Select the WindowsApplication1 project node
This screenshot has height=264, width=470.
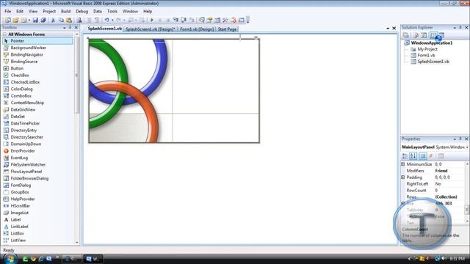point(431,43)
